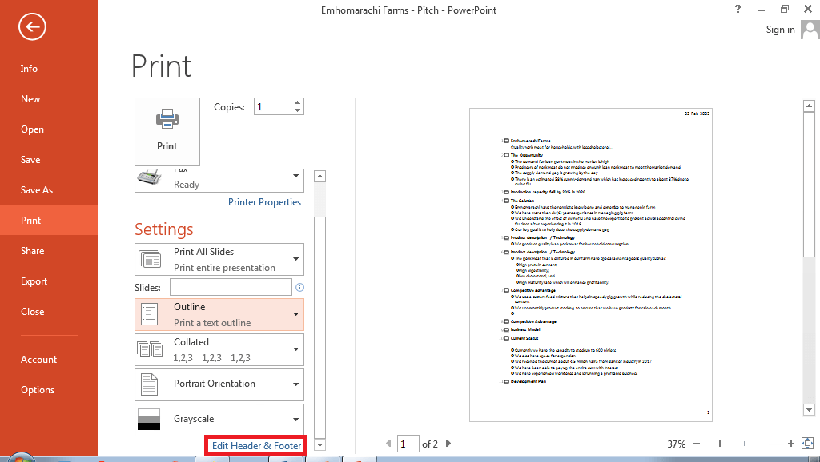Viewport: 820px width, 462px height.
Task: Click the Grayscale swatch icon
Action: [x=149, y=420]
